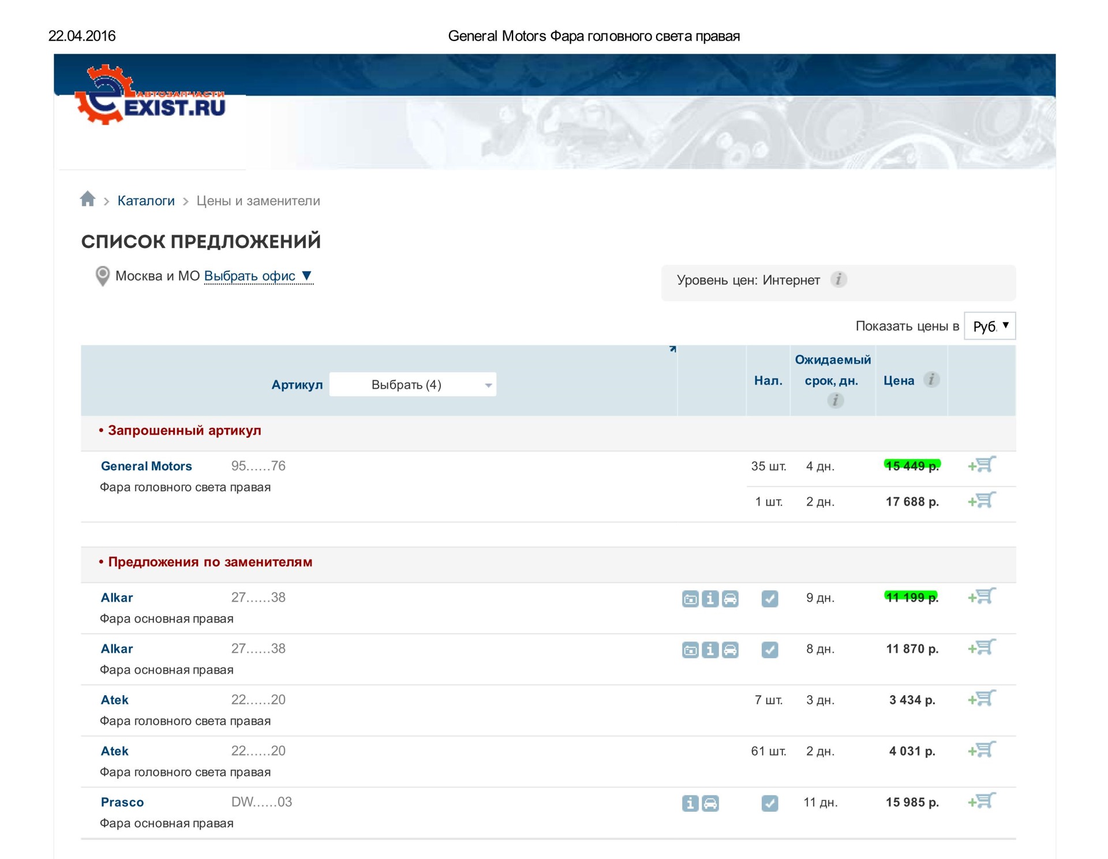Open the Prasco brand link
The height and width of the screenshot is (859, 1108).
(122, 802)
